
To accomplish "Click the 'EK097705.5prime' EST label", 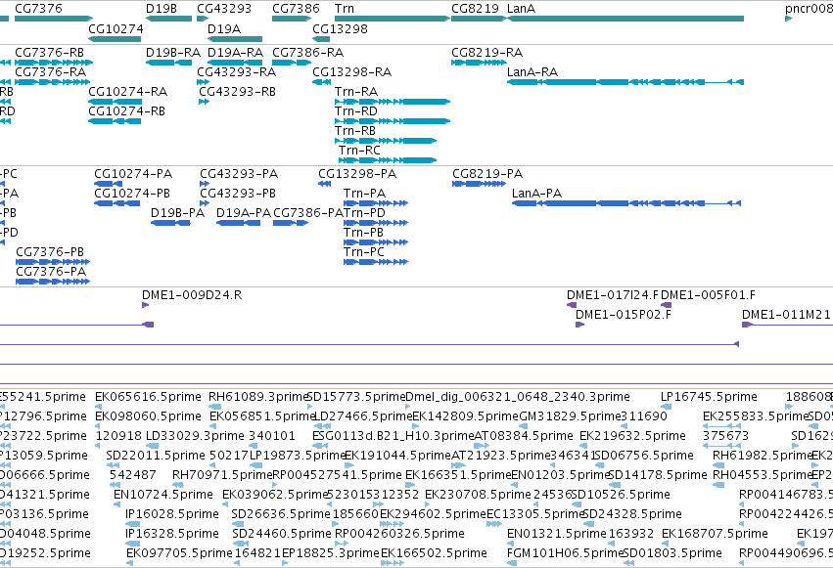I will 179,554.
